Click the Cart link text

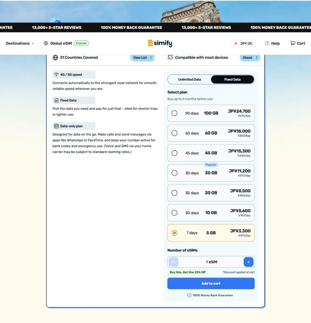click(x=301, y=43)
